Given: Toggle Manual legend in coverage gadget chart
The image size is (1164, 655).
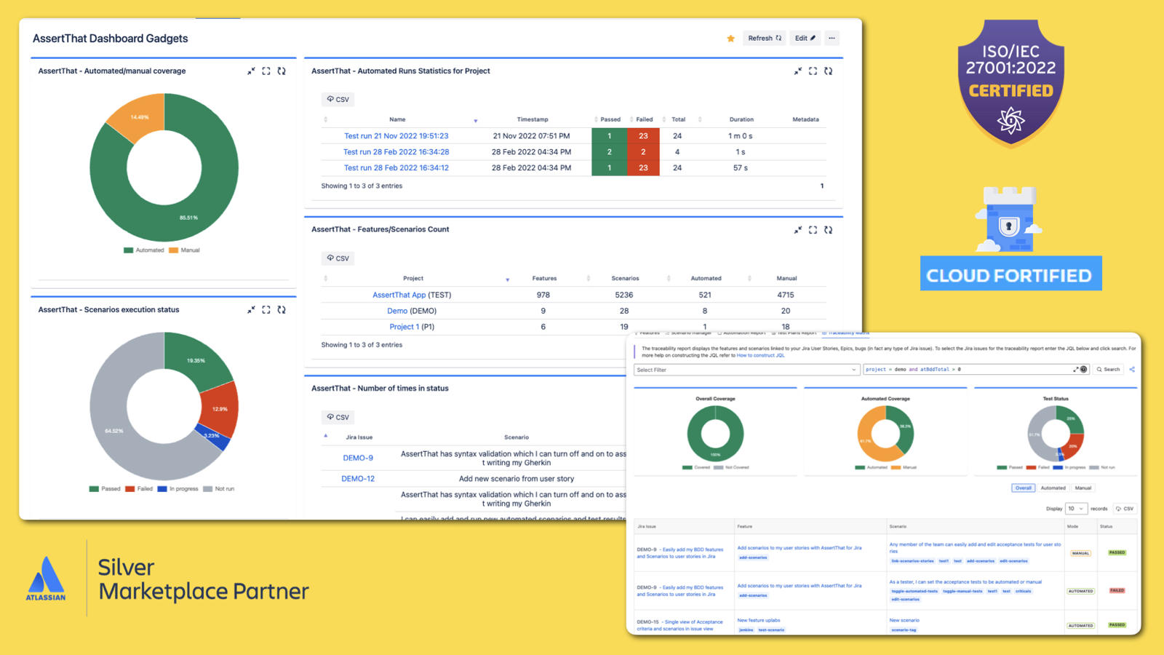Looking at the screenshot, I should pyautogui.click(x=185, y=250).
